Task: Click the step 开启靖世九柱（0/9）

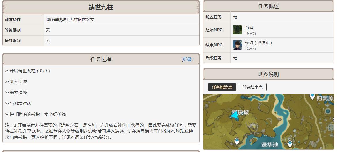Action: pos(28,71)
